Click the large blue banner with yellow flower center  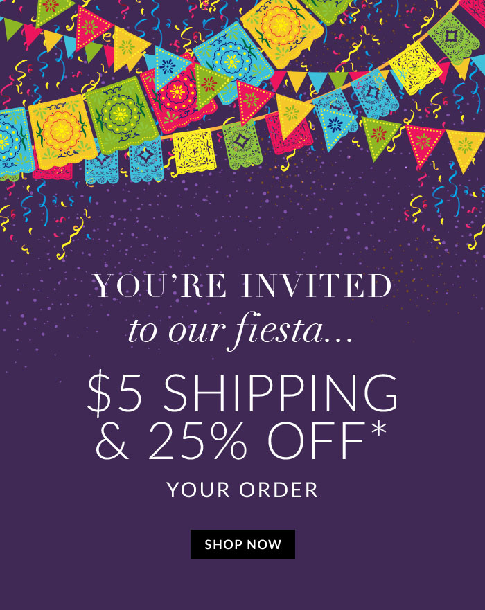click(232, 62)
